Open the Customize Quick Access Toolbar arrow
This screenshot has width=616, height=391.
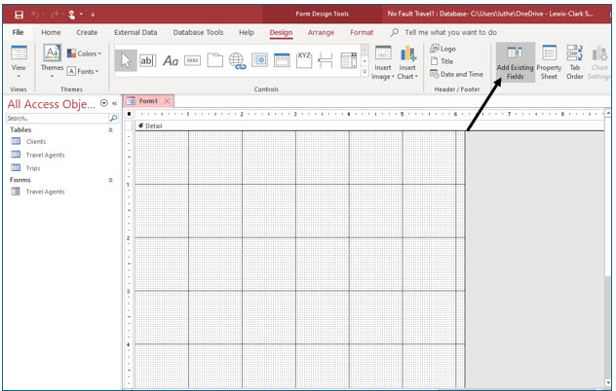coord(94,15)
